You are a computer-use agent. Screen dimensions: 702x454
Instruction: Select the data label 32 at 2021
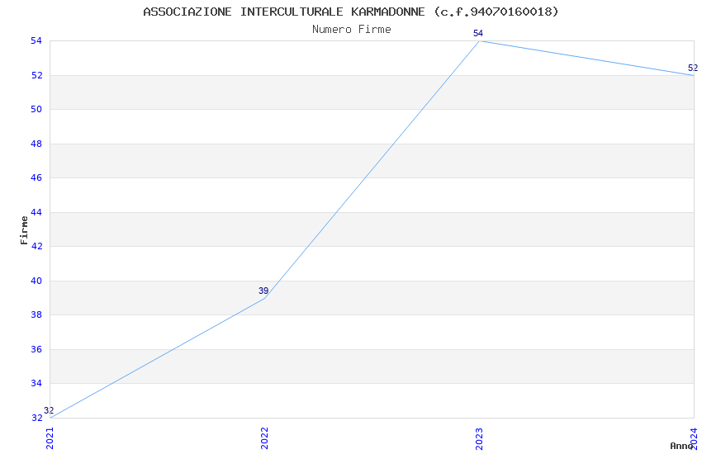point(49,410)
